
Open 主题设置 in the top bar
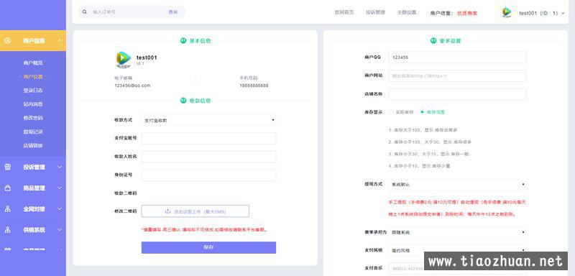click(407, 12)
